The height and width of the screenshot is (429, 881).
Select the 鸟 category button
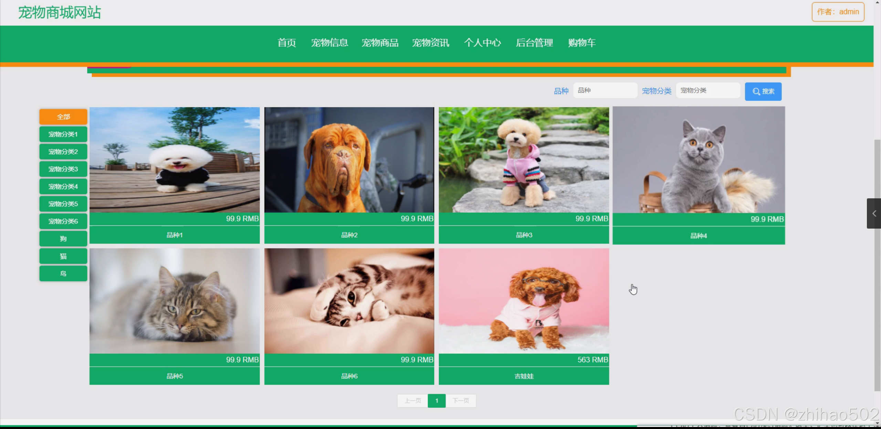[x=63, y=274]
